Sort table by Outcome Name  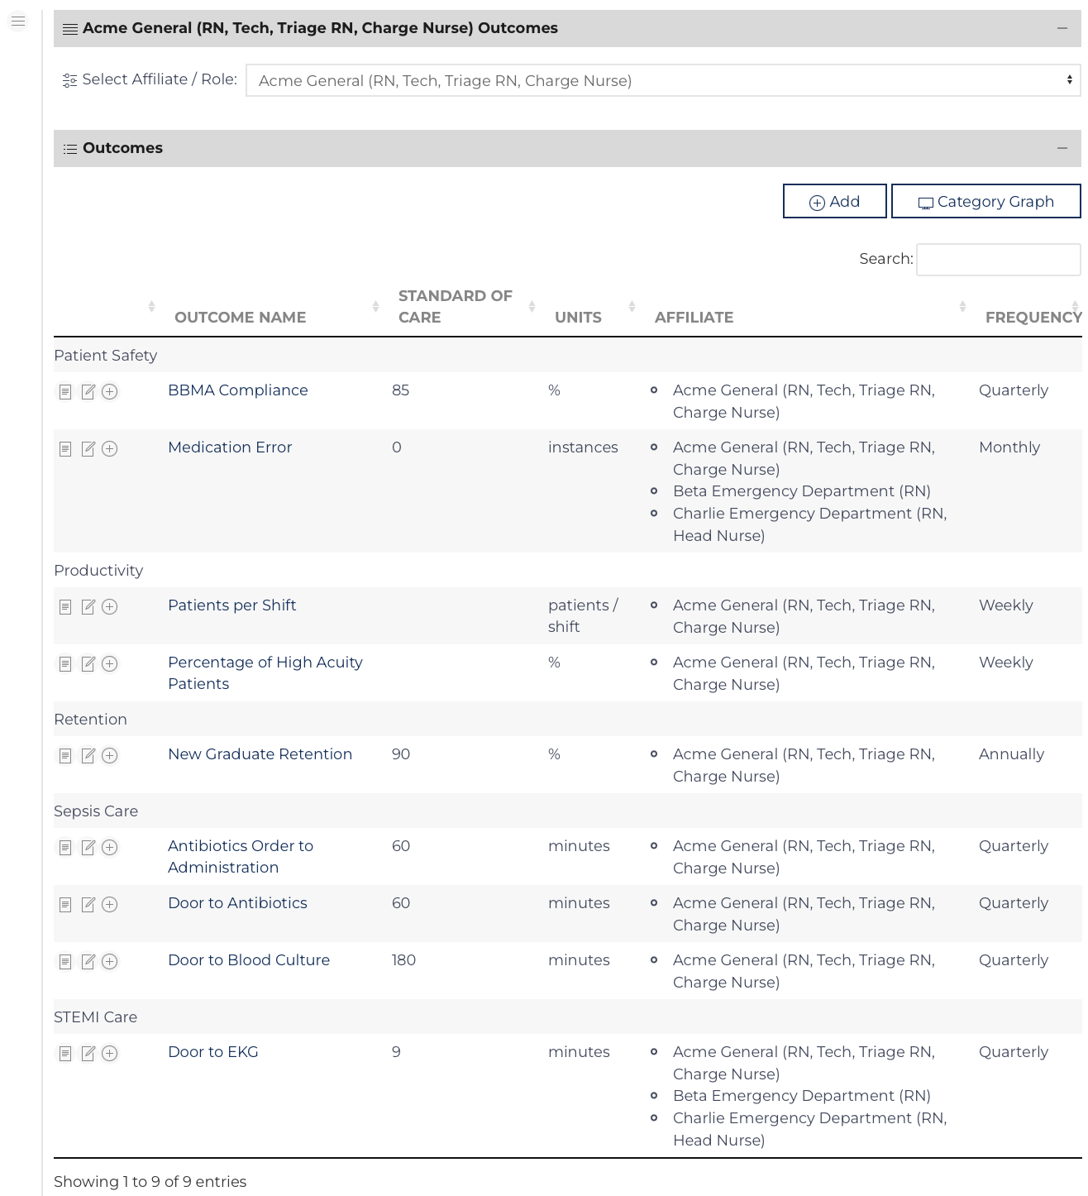coord(375,307)
